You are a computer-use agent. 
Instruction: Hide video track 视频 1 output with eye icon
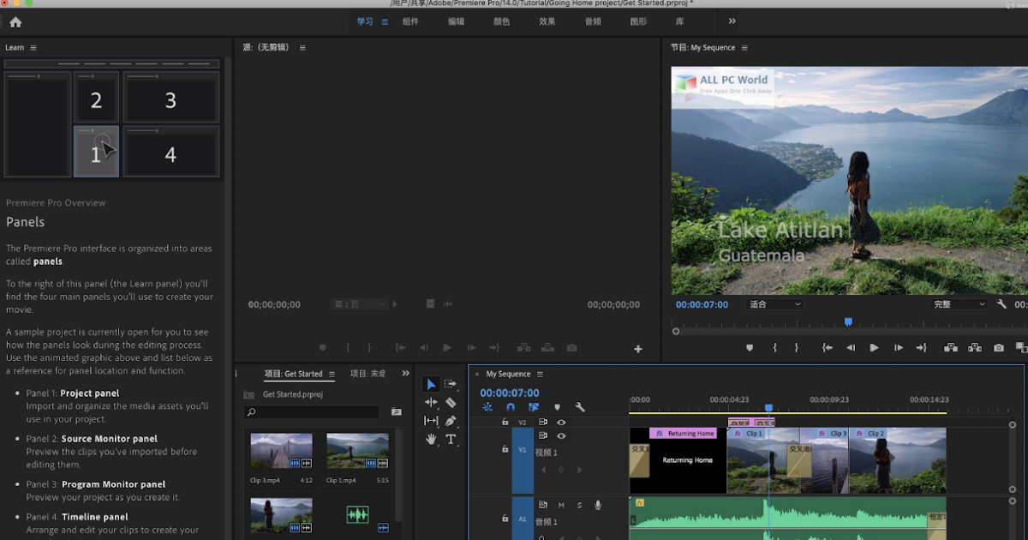click(x=561, y=436)
